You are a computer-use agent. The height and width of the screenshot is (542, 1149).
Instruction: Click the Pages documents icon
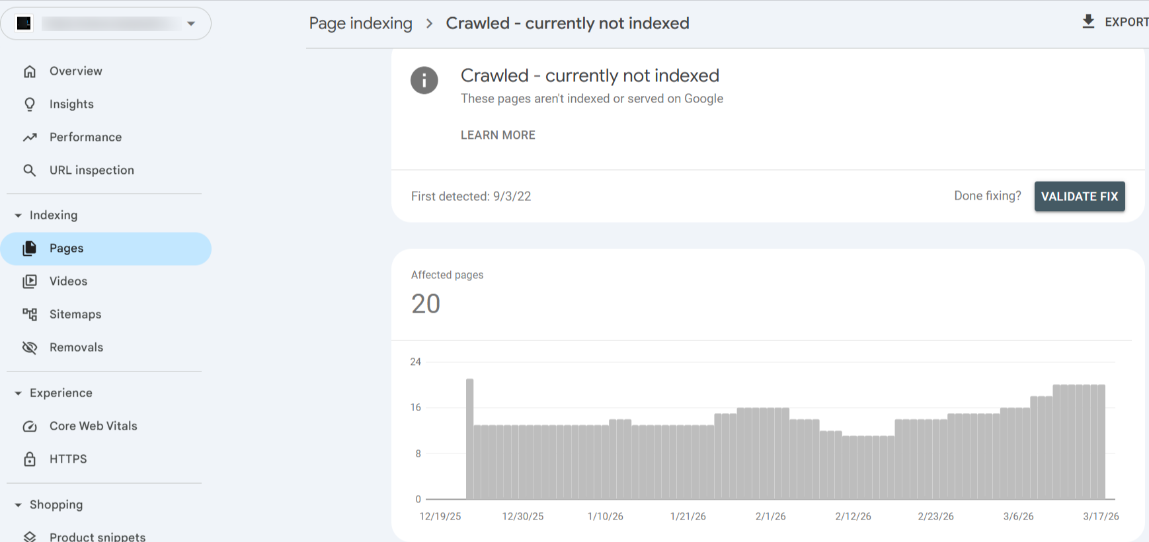coord(30,249)
